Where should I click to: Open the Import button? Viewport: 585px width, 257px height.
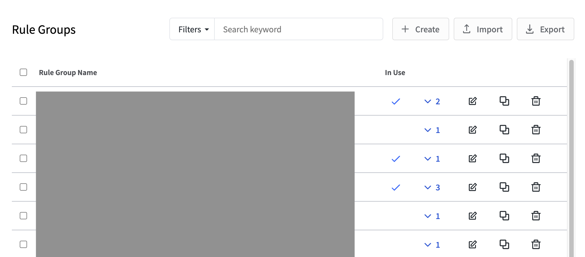pyautogui.click(x=483, y=29)
